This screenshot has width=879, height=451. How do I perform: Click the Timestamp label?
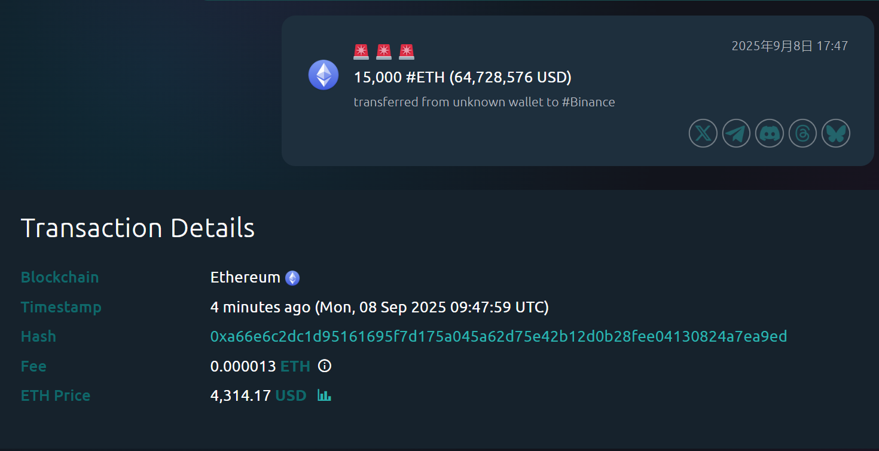coord(61,306)
